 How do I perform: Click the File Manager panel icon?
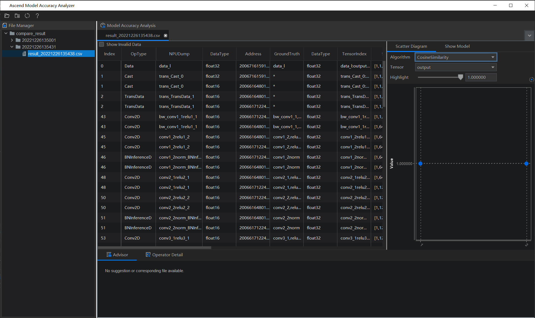pos(5,25)
